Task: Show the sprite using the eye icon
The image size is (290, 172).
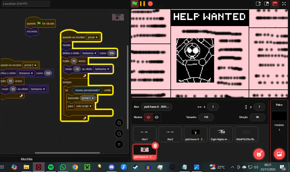Action: coord(148,117)
